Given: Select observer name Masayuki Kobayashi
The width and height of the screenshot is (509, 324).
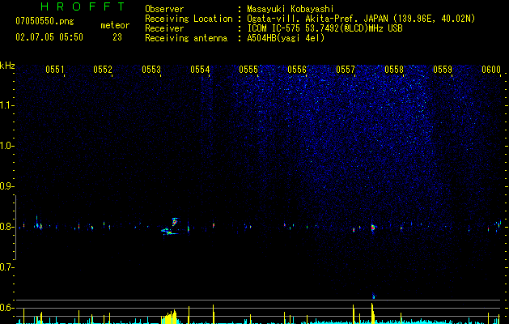Looking at the screenshot, I should pyautogui.click(x=291, y=9).
